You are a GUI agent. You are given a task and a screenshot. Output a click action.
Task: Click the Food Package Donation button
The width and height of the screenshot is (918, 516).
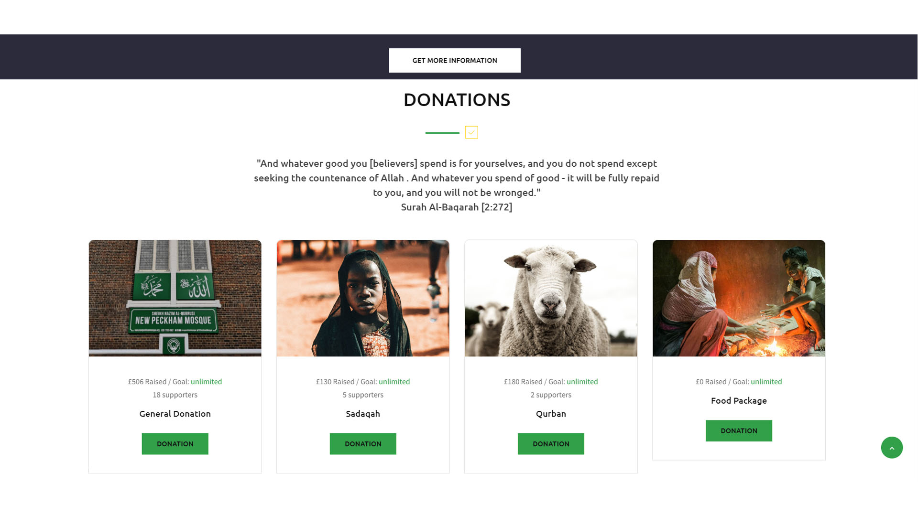739,430
